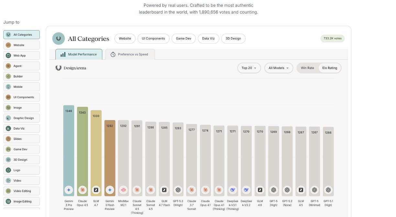Click the Gemini 3 Pro Preview model icon
This screenshot has width=396, height=217.
tap(69, 190)
